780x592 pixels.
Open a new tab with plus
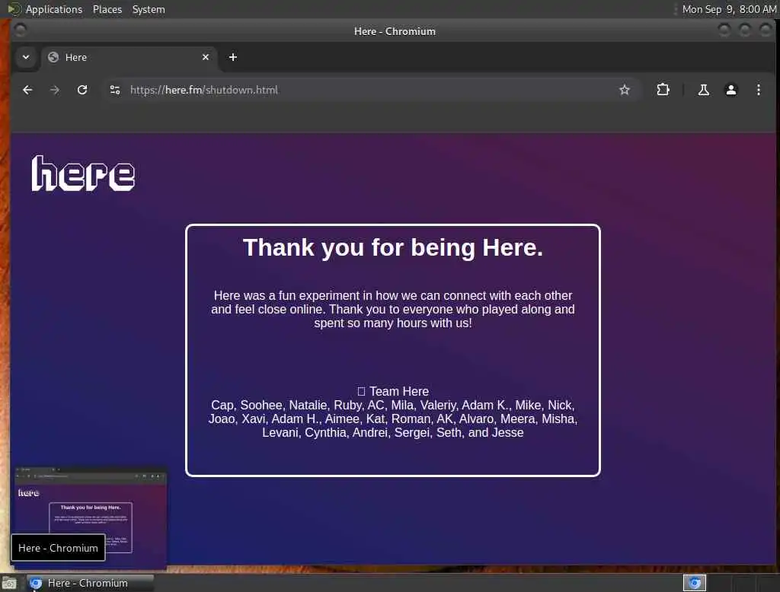(x=233, y=57)
